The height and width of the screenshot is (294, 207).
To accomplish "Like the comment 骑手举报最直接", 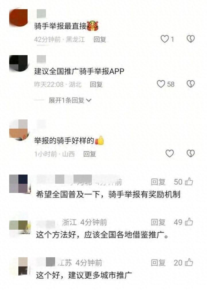I will pos(165,39).
